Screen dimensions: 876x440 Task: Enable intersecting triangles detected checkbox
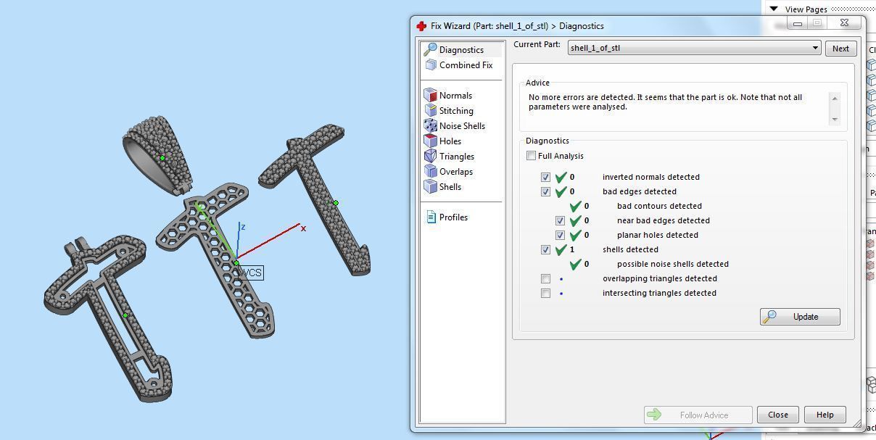pos(545,293)
